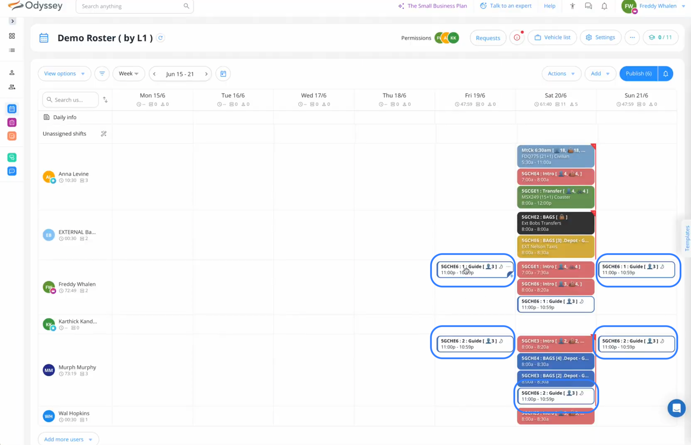This screenshot has width=691, height=445.
Task: Click the publish notification bell button
Action: click(665, 74)
